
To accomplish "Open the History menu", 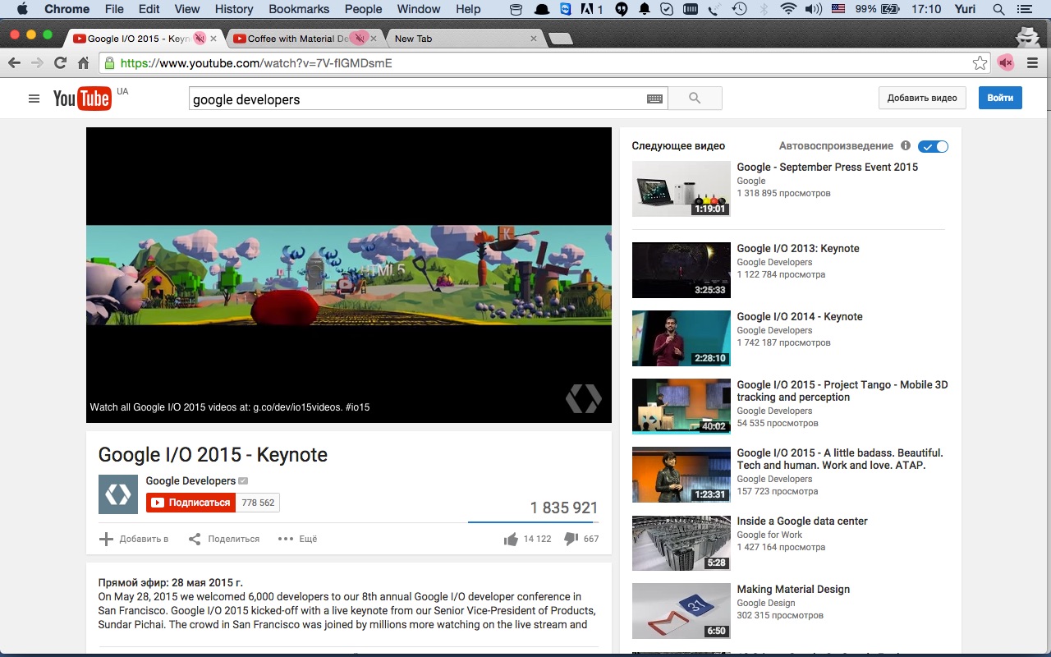I will (234, 9).
